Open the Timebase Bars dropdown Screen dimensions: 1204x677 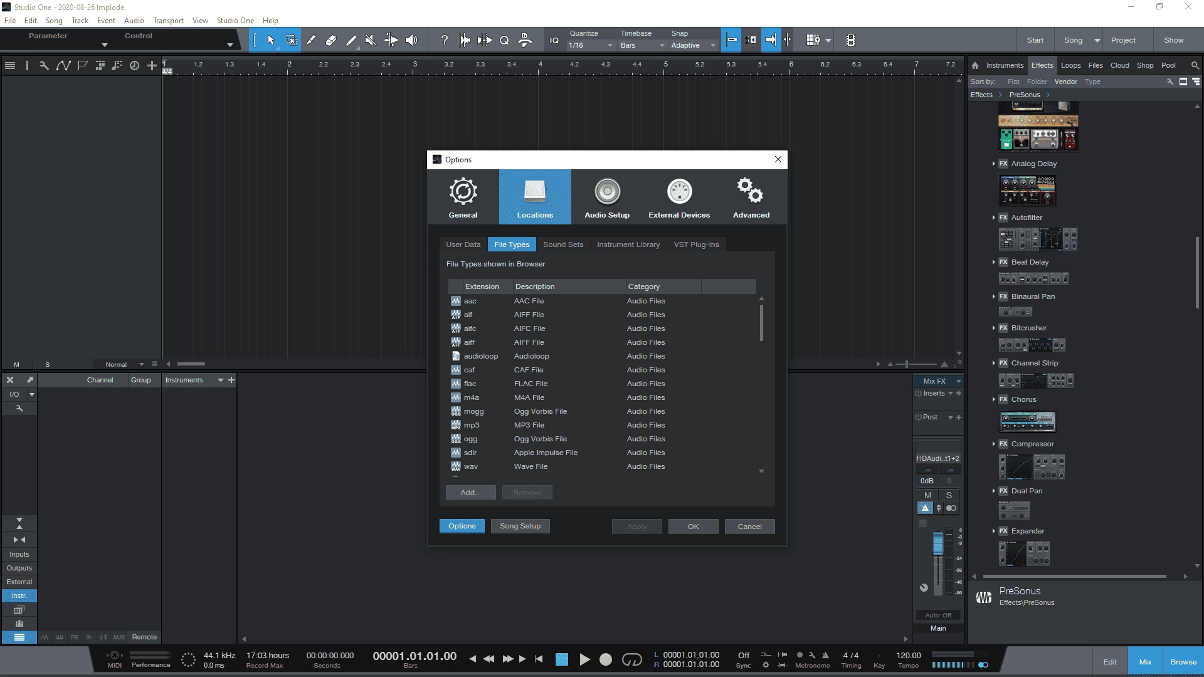click(x=642, y=45)
